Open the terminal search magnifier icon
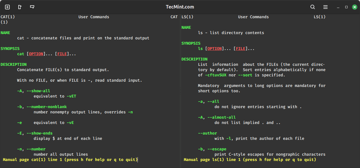The image size is (360, 168). [x=313, y=7]
